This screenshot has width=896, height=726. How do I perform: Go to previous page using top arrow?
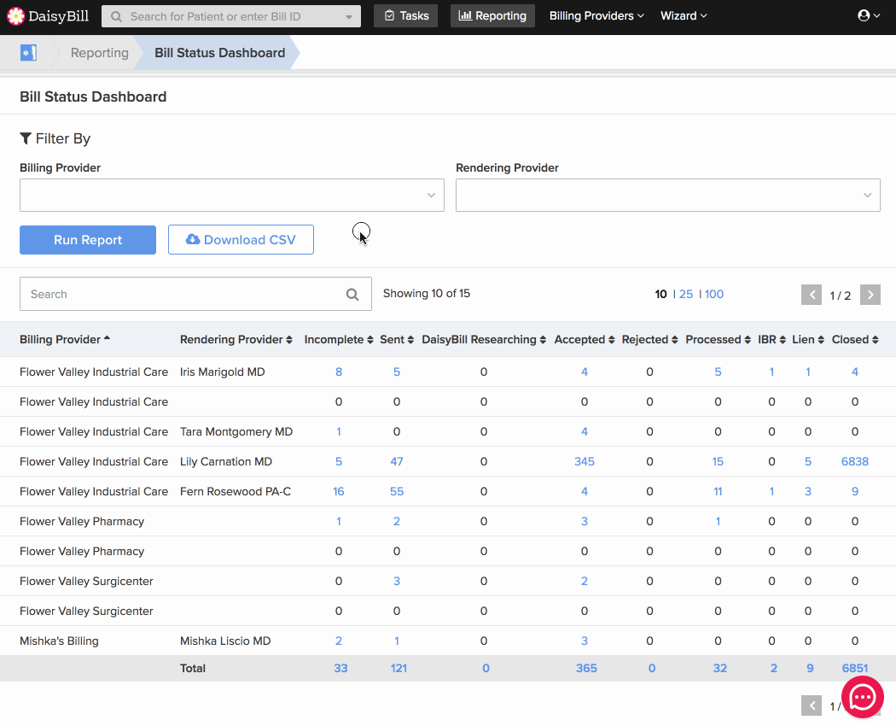coord(812,295)
